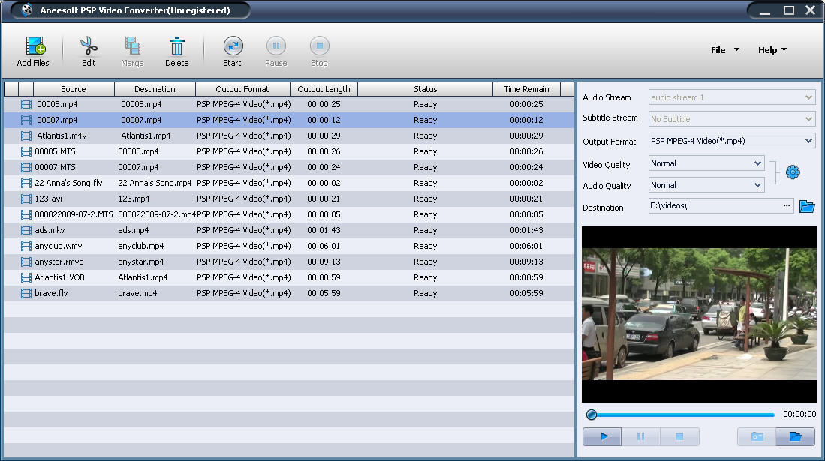This screenshot has height=461, width=825.
Task: Stop the preview video
Action: [679, 436]
